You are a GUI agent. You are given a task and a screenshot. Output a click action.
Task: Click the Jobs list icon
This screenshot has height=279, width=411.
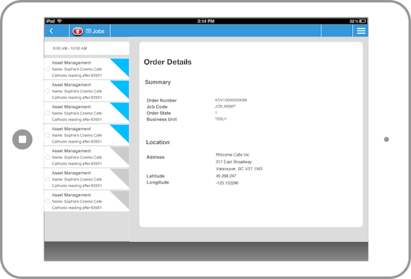coord(88,31)
